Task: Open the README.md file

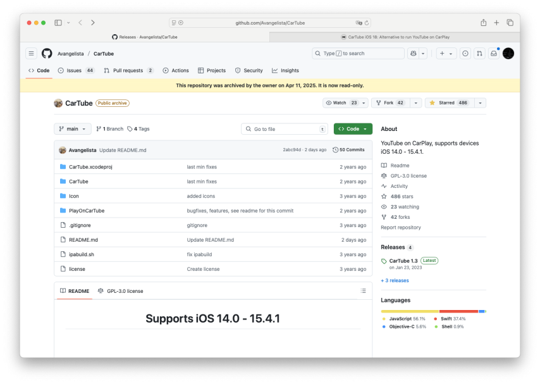Action: click(83, 240)
